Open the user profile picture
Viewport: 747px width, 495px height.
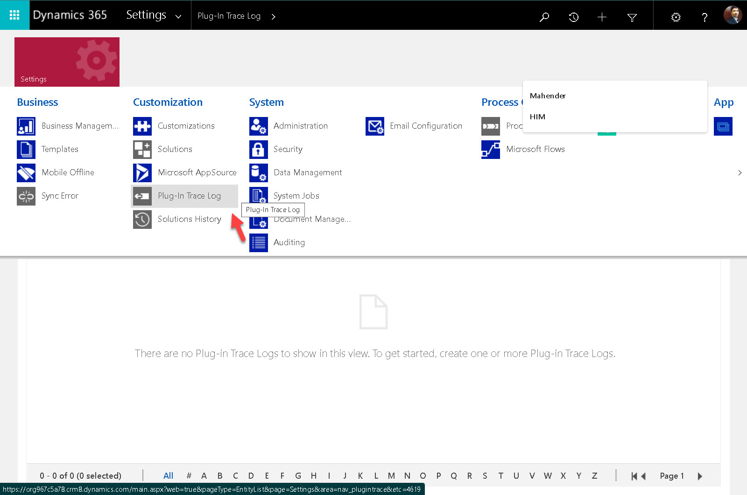tap(733, 15)
